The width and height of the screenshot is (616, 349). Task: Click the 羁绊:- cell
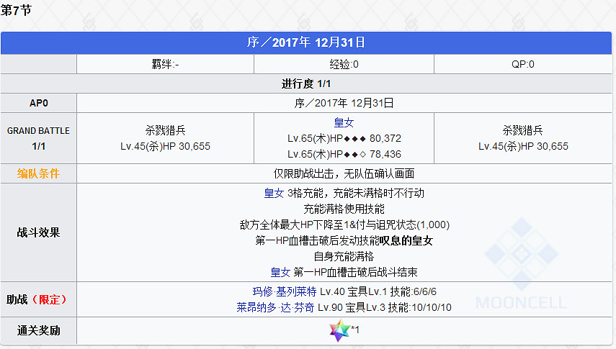pyautogui.click(x=165, y=64)
